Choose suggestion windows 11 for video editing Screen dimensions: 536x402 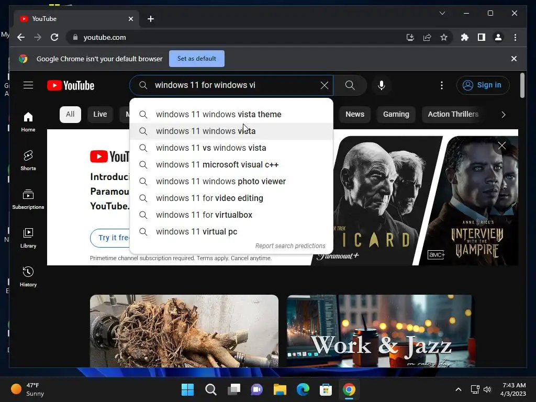point(231,198)
